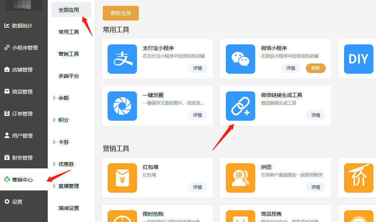
Task: Open the 拼团 orange icon
Action: (241, 178)
